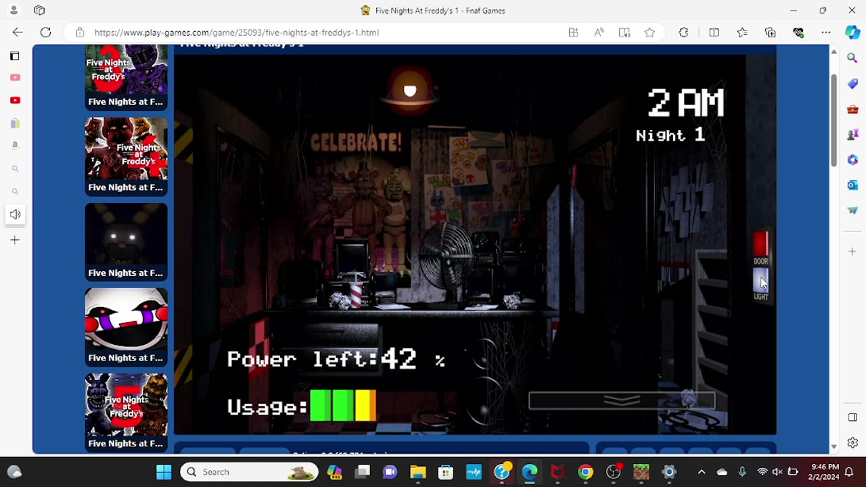Add a new tab with plus icon
Screen dimensions: 866x487
(x=15, y=240)
